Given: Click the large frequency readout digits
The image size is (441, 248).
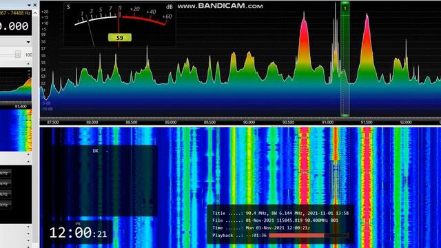Looking at the screenshot, I should pyautogui.click(x=14, y=26).
